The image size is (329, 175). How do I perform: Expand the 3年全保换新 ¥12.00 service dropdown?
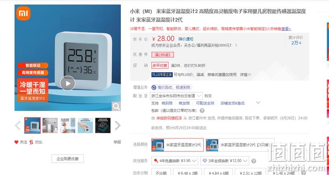tap(225, 161)
